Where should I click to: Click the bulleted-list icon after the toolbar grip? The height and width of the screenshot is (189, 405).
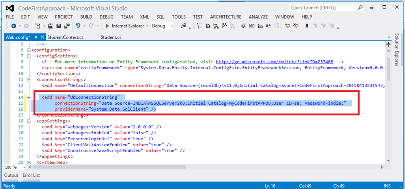click(x=200, y=26)
